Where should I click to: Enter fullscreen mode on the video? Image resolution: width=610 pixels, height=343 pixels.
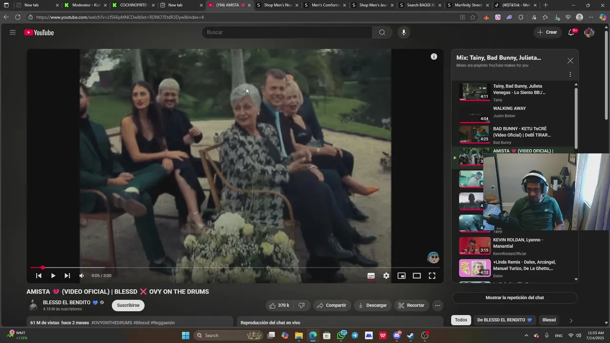tap(432, 276)
